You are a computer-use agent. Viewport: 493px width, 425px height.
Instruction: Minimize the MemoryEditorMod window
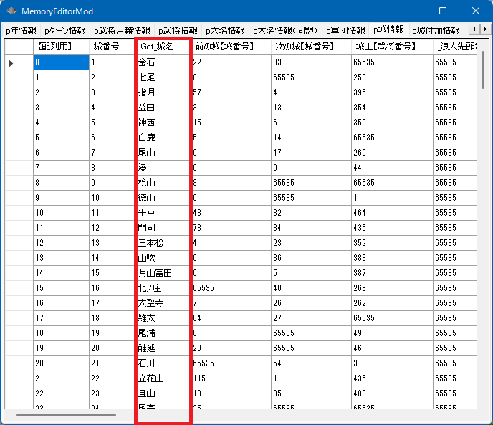pyautogui.click(x=409, y=11)
